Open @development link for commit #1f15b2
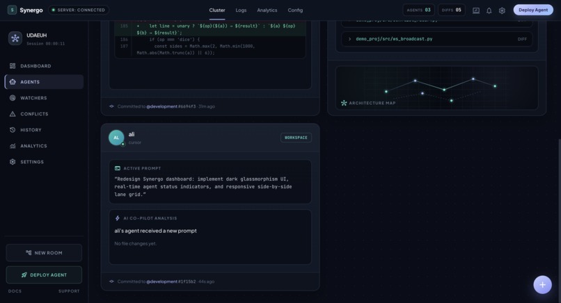This screenshot has height=303, width=561. 161,281
